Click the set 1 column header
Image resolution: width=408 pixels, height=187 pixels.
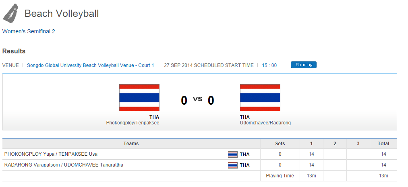click(311, 144)
